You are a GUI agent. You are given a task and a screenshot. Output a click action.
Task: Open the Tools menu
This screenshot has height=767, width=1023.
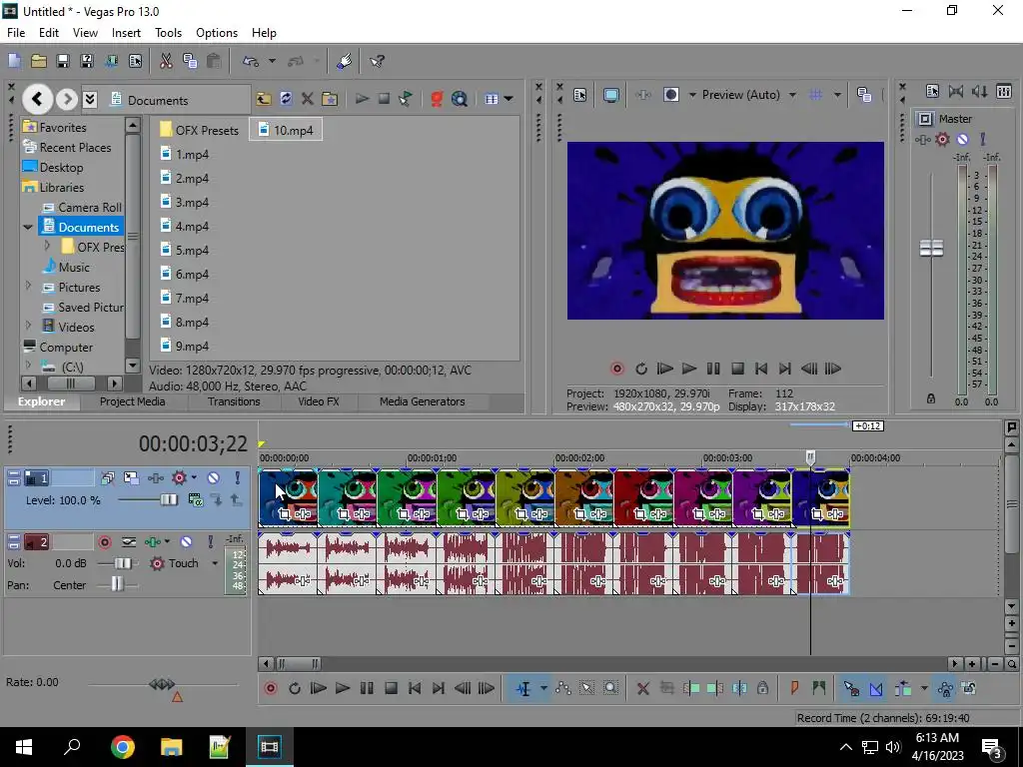tap(168, 33)
